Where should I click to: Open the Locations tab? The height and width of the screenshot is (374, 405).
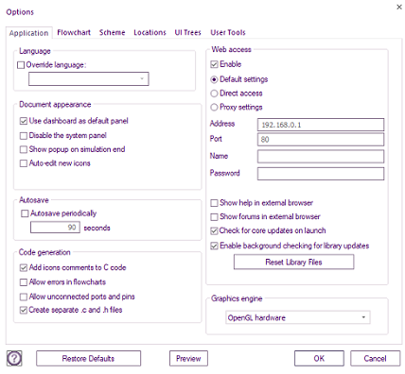[x=150, y=32]
